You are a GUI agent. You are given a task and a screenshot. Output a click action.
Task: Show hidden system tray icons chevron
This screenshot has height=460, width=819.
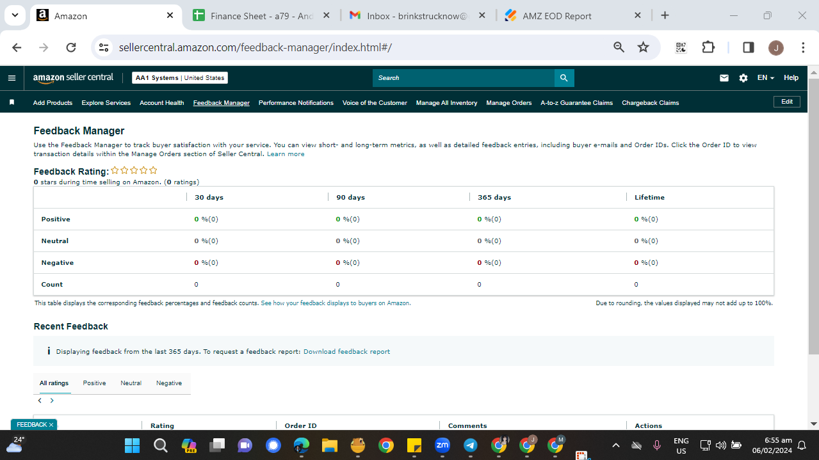coord(616,445)
